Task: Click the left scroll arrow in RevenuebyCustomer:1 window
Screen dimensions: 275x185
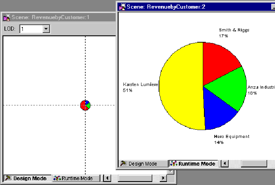Action: [x=107, y=178]
